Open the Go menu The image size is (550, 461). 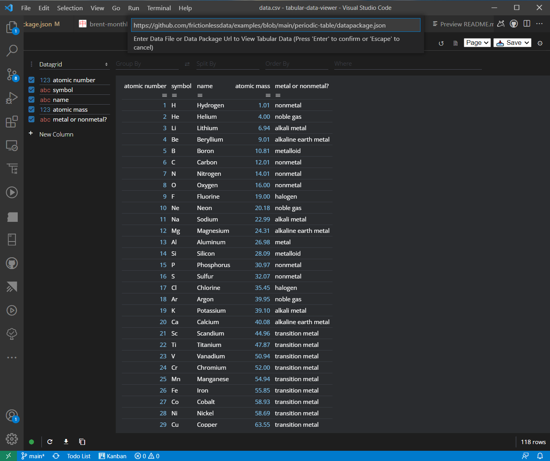tap(116, 8)
